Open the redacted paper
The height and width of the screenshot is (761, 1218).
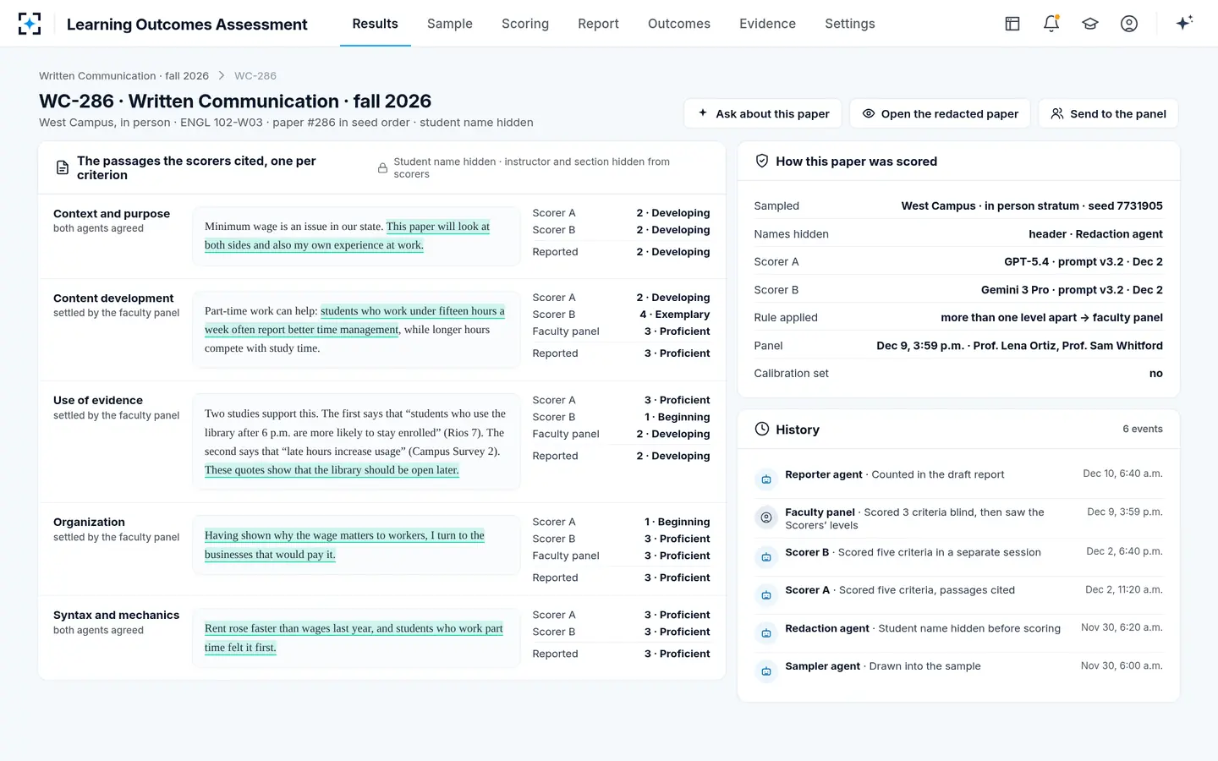[x=940, y=113]
